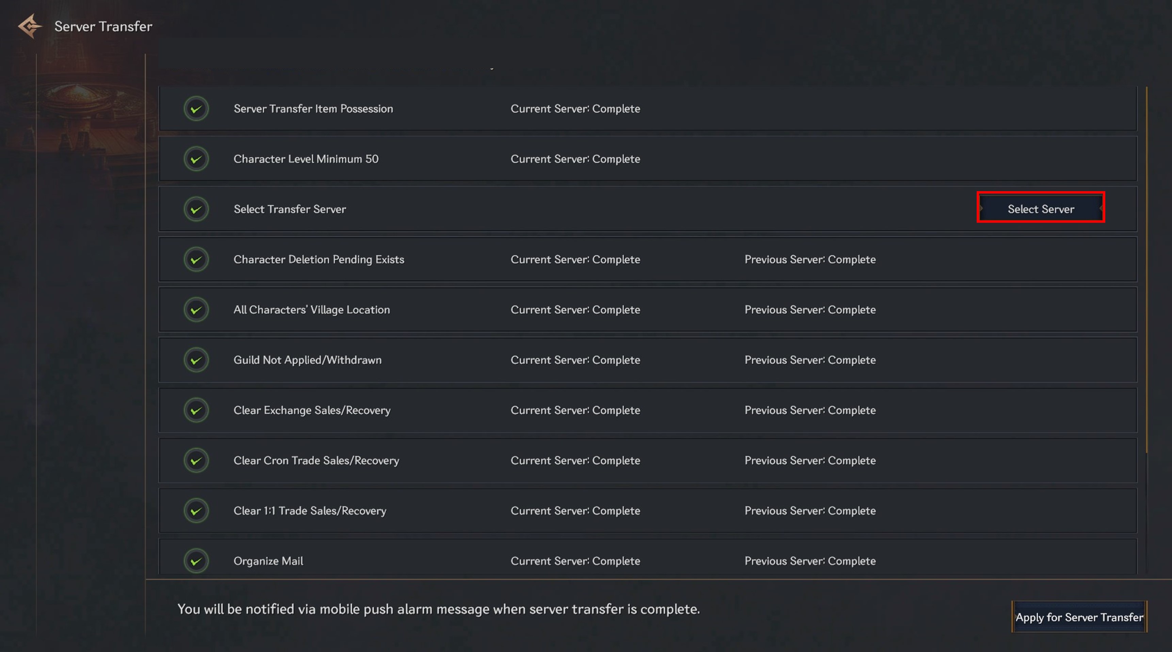Select the Guild Not Applied/Withdrawn row label
Screen dimensions: 1172x652
pos(307,360)
